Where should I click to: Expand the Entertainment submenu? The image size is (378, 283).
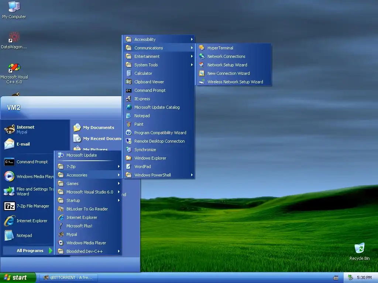click(x=159, y=56)
